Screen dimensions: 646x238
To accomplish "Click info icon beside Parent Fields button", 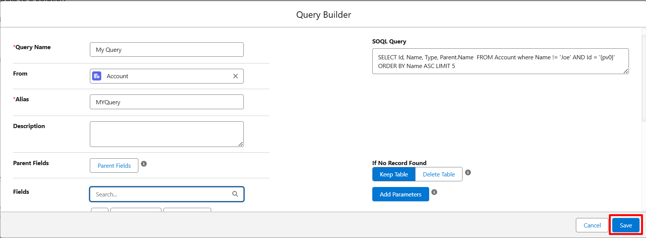I will coord(144,164).
